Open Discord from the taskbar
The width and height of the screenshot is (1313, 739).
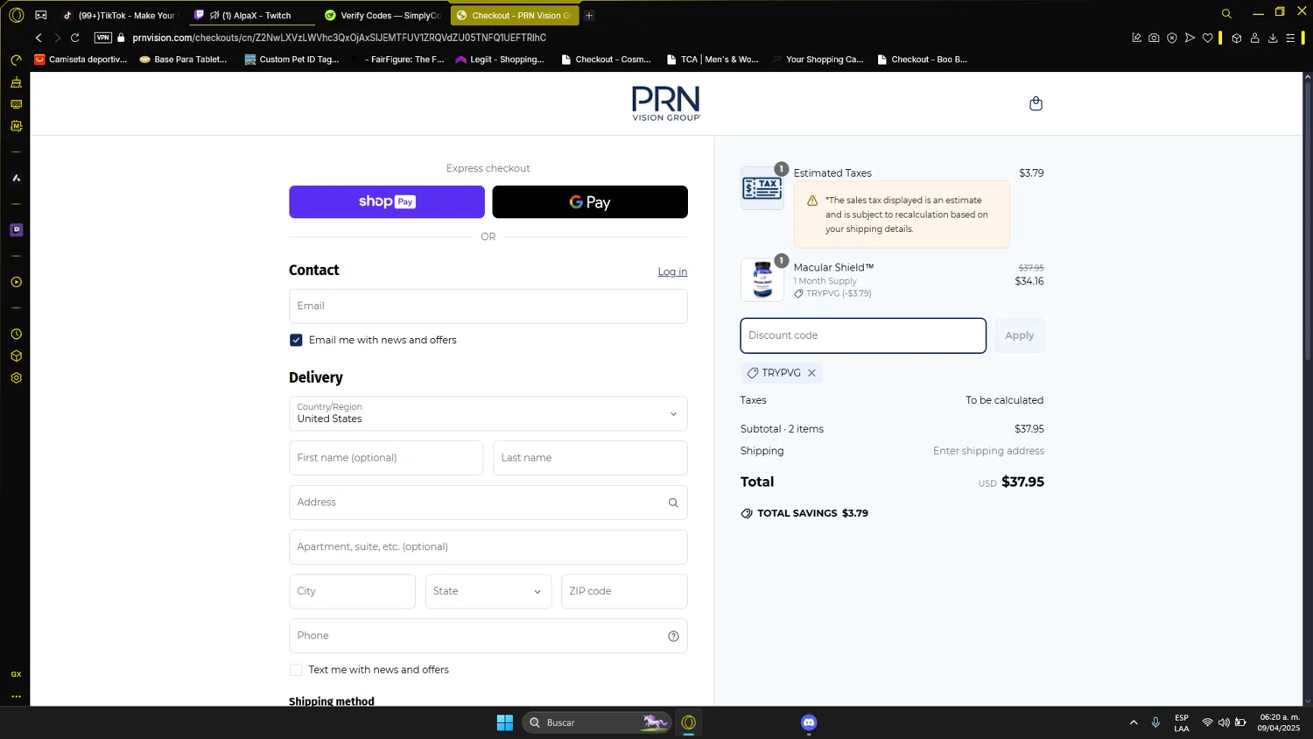809,722
